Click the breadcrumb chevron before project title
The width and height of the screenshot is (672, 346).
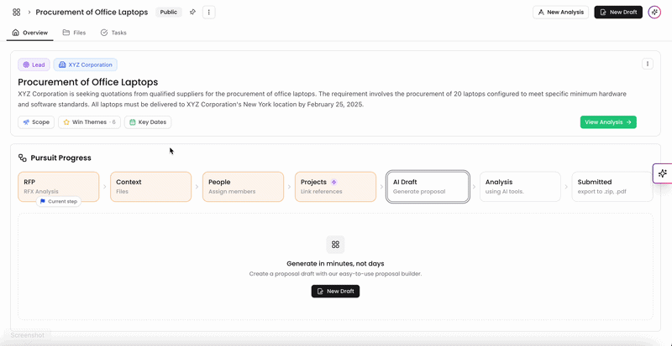(x=29, y=12)
